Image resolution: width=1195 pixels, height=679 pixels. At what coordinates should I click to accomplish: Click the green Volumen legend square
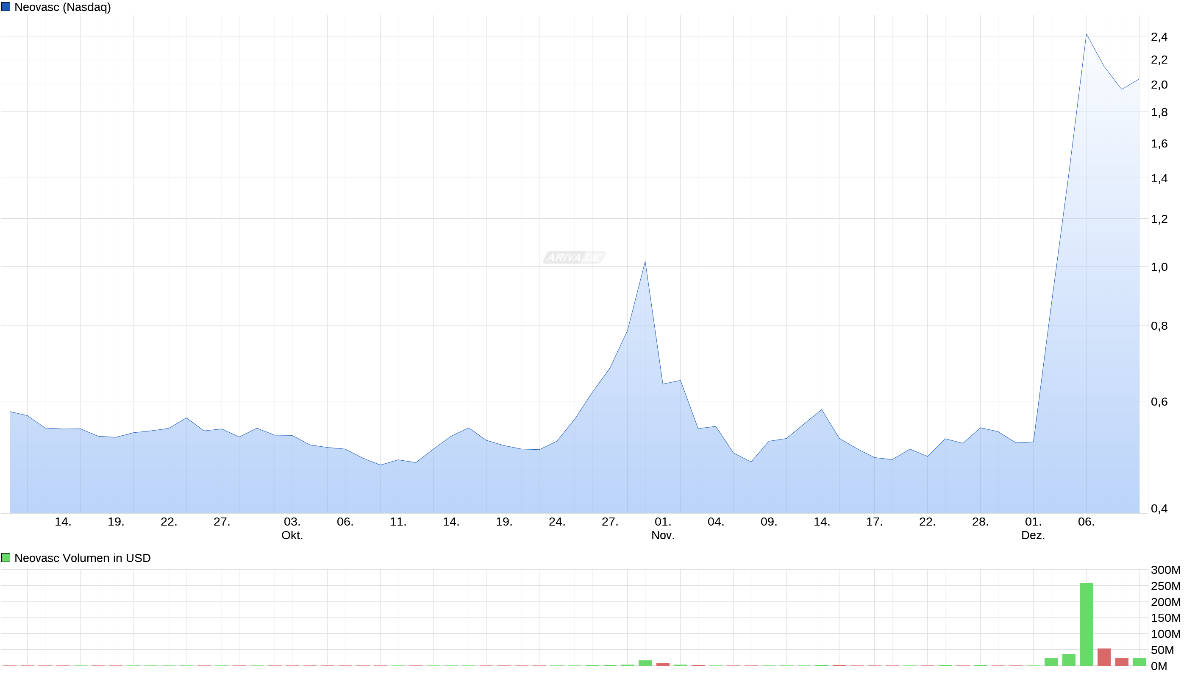6,558
